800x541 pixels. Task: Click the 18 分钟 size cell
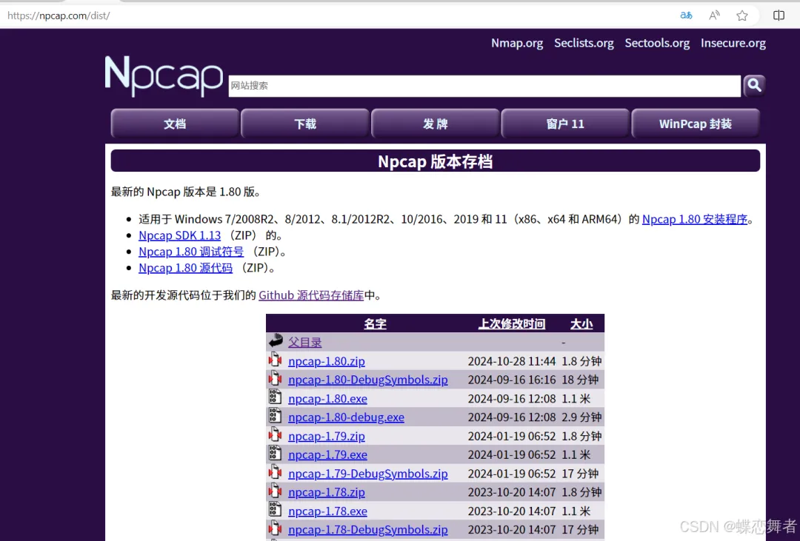580,380
